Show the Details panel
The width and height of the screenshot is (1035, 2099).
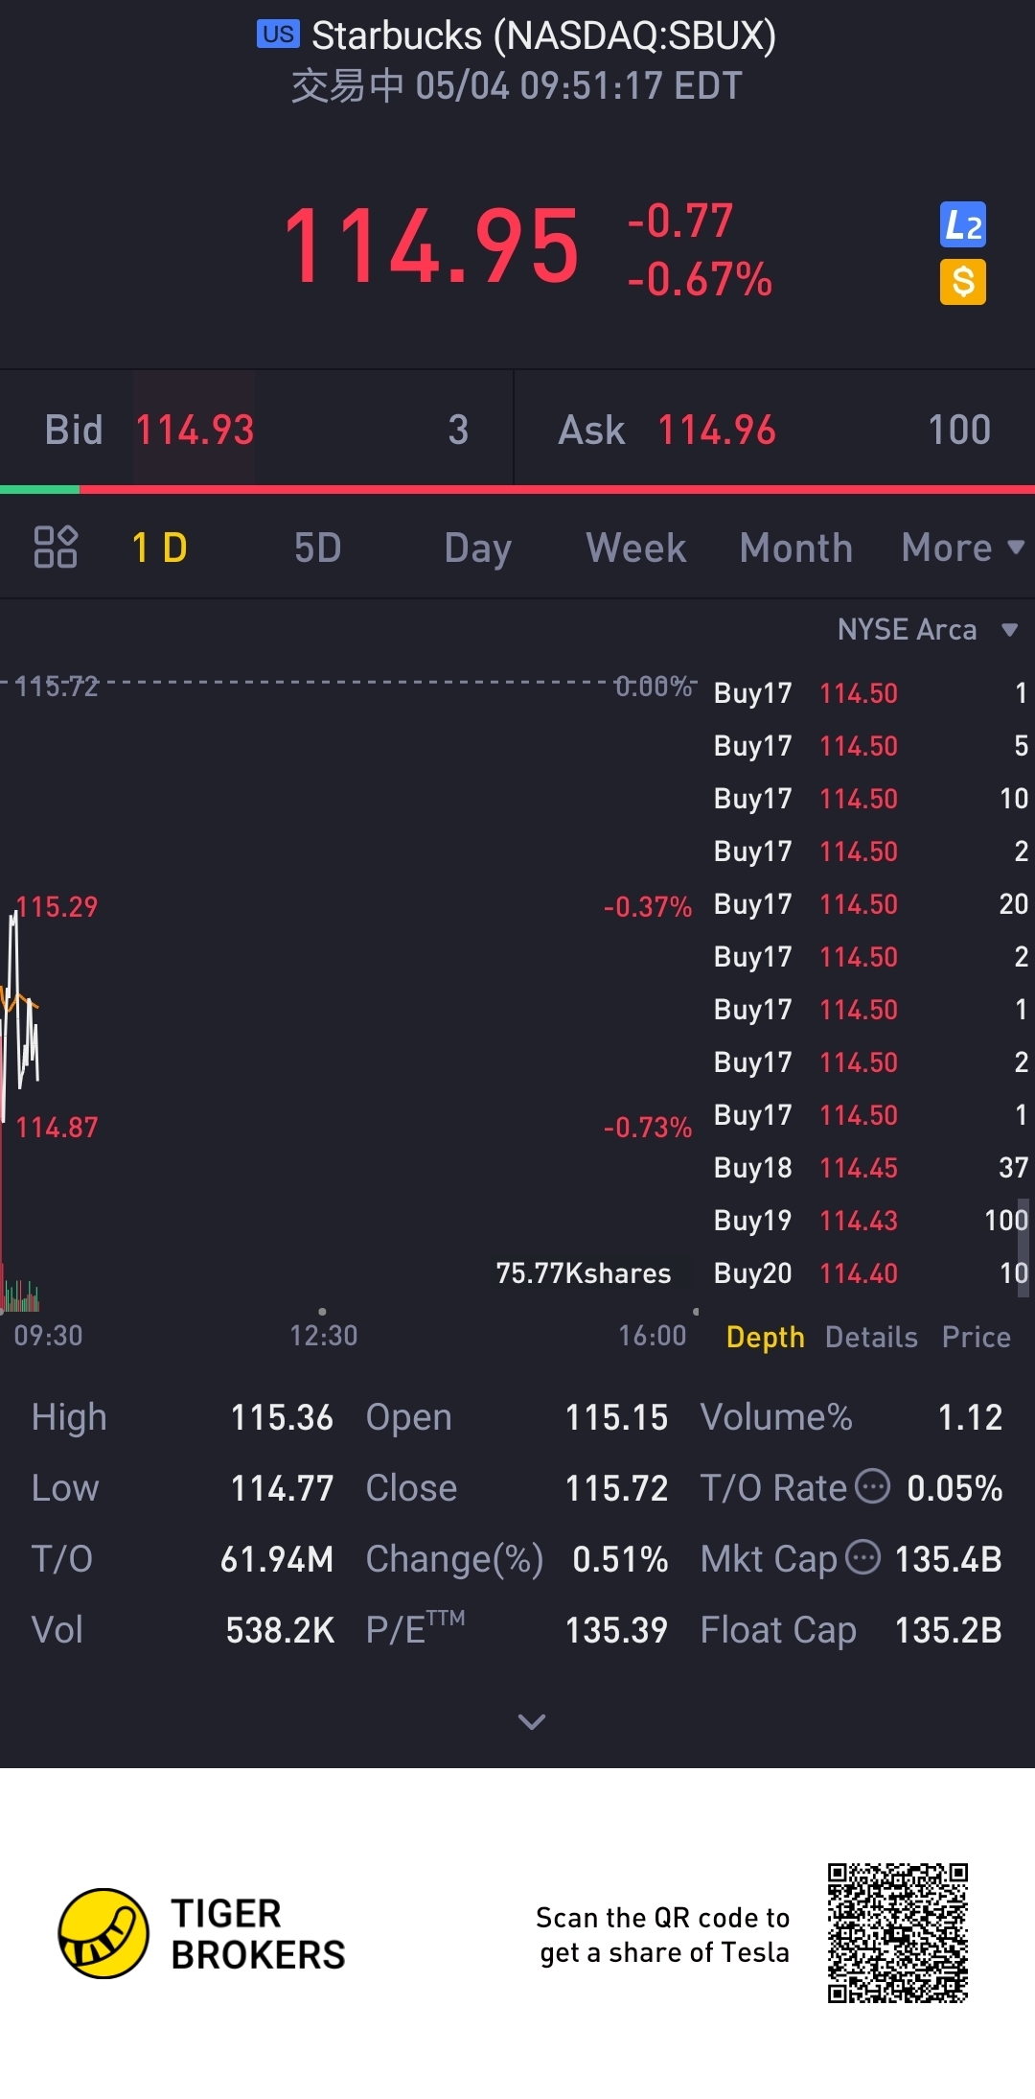click(871, 1337)
